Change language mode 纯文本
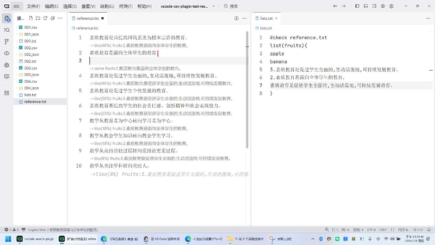 [x=403, y=230]
